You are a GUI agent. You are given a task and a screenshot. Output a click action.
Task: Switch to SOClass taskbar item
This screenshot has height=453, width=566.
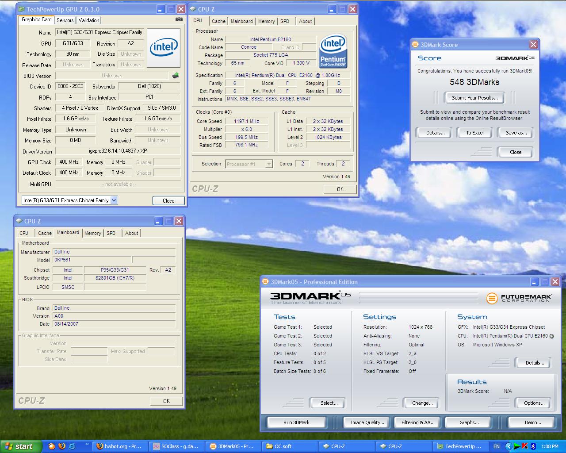[176, 446]
